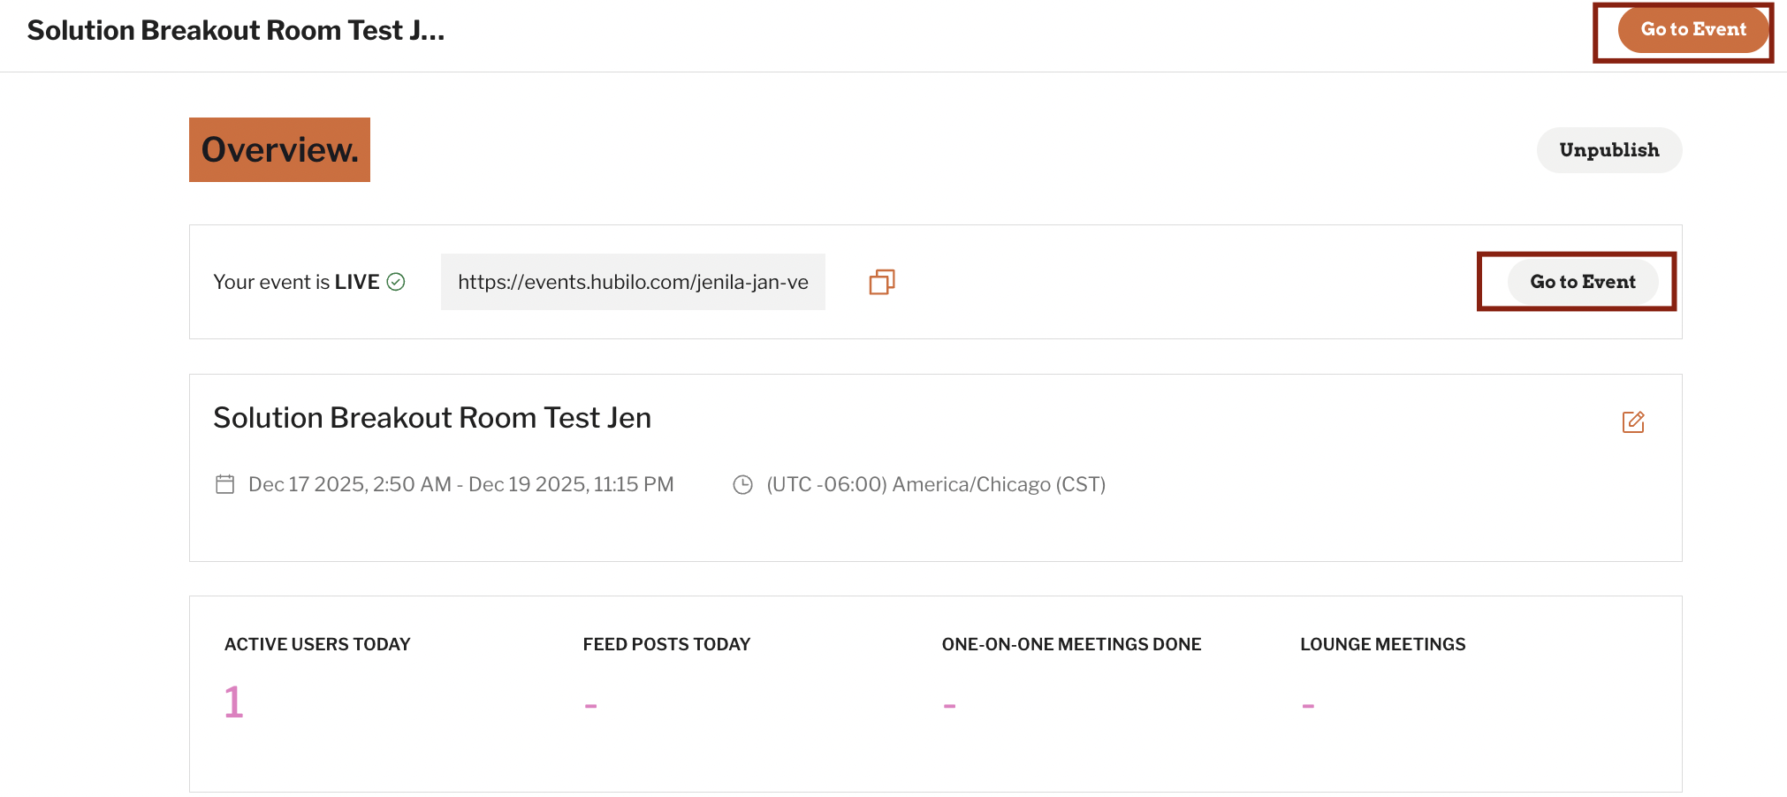This screenshot has width=1787, height=797.
Task: Click the Solution Breakout Room Test Jen title
Action: coord(432,418)
